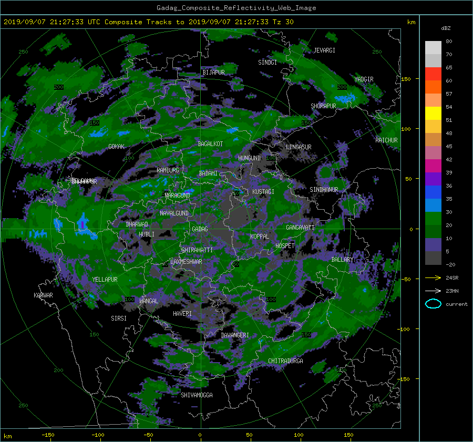Click the cyan current-track ellipse legend icon

point(433,304)
